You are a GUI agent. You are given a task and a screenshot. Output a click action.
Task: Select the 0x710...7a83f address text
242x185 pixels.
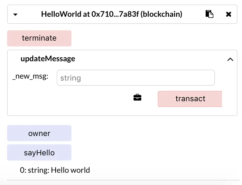pos(115,14)
